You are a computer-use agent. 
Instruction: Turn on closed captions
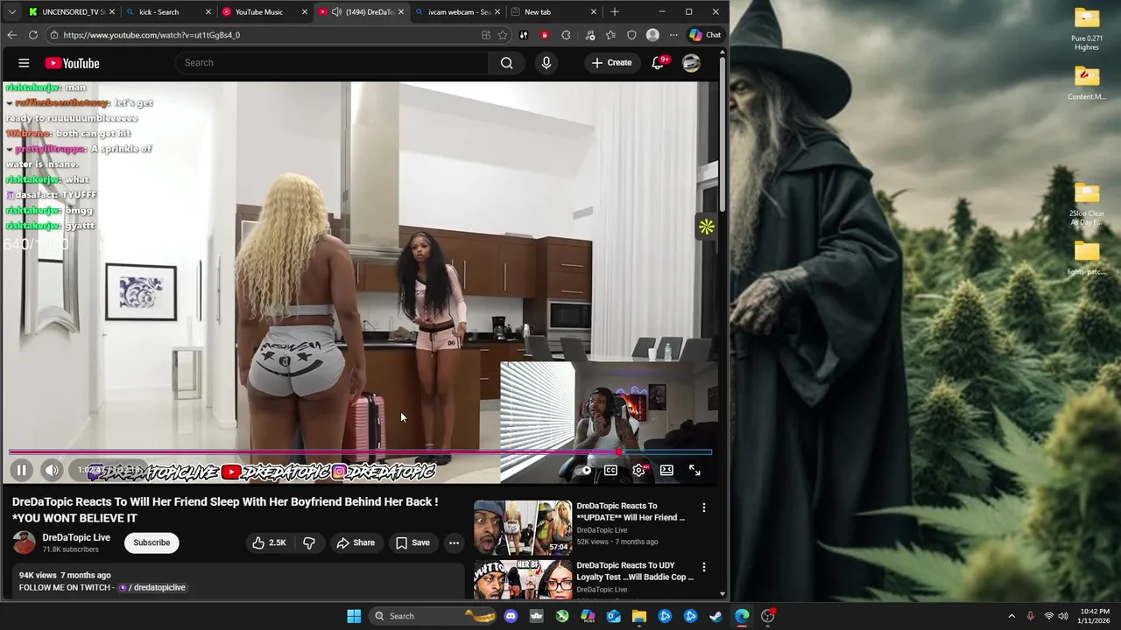[x=610, y=470]
